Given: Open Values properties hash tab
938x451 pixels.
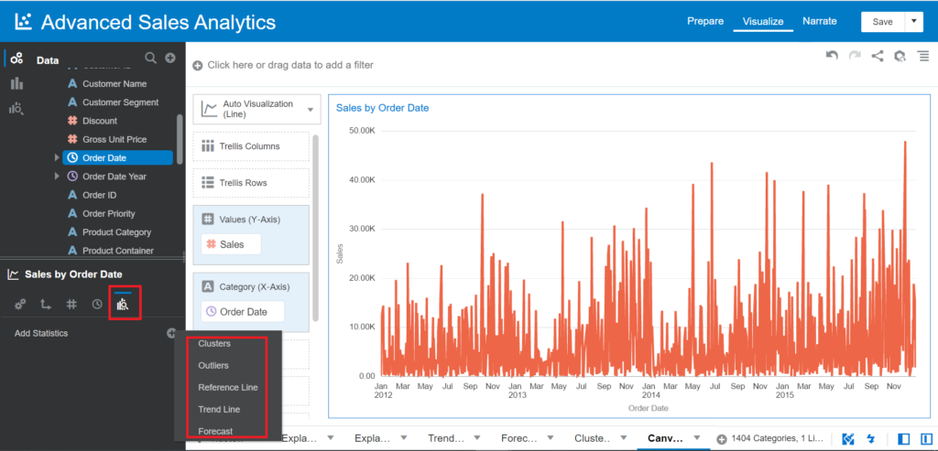Looking at the screenshot, I should tap(71, 305).
